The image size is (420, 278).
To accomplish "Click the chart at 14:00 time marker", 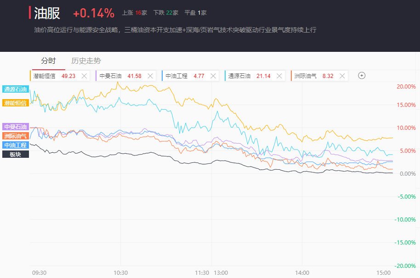I will 302,272.
